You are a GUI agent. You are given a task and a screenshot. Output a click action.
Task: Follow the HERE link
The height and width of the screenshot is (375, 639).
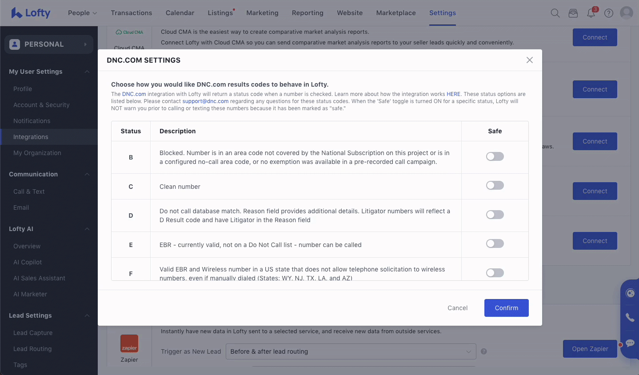coord(453,94)
